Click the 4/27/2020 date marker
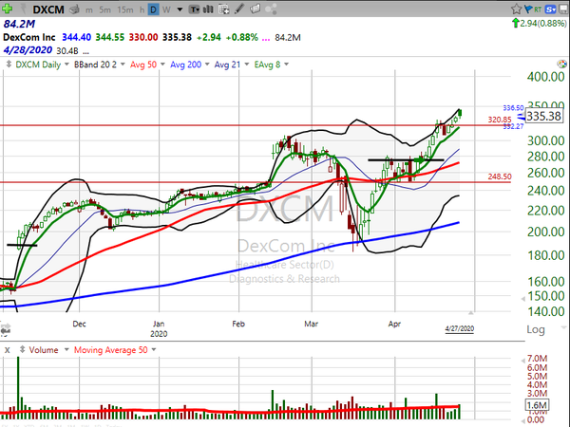This screenshot has width=570, height=427. click(x=460, y=328)
